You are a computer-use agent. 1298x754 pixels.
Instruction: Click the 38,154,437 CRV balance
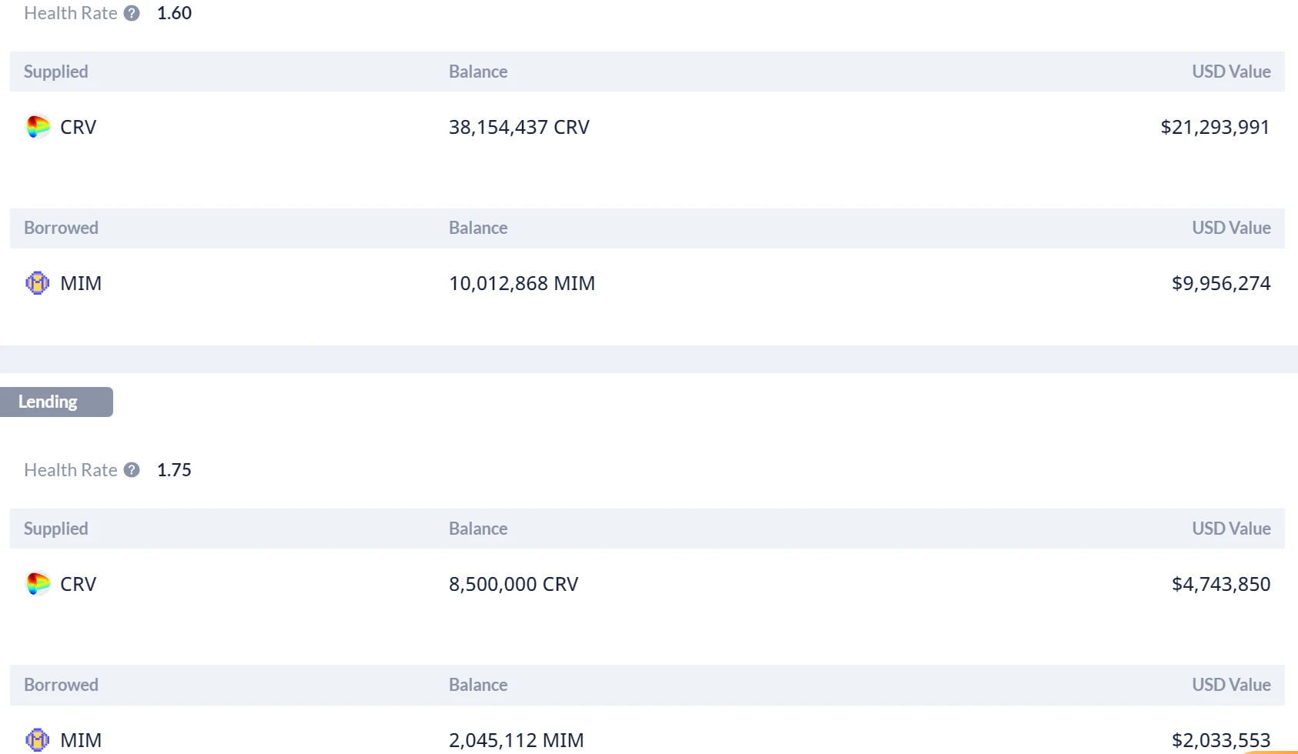click(519, 127)
